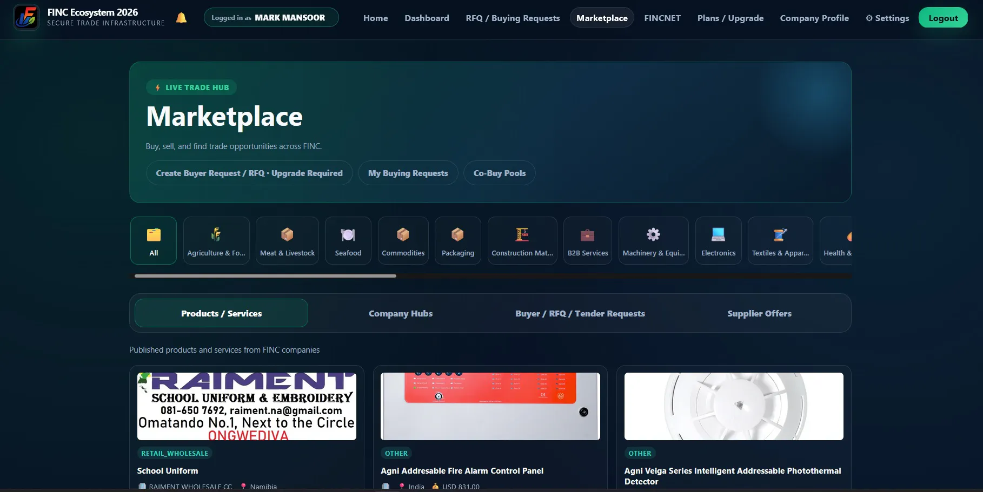
Task: Open the Dashboard menu item
Action: point(427,18)
